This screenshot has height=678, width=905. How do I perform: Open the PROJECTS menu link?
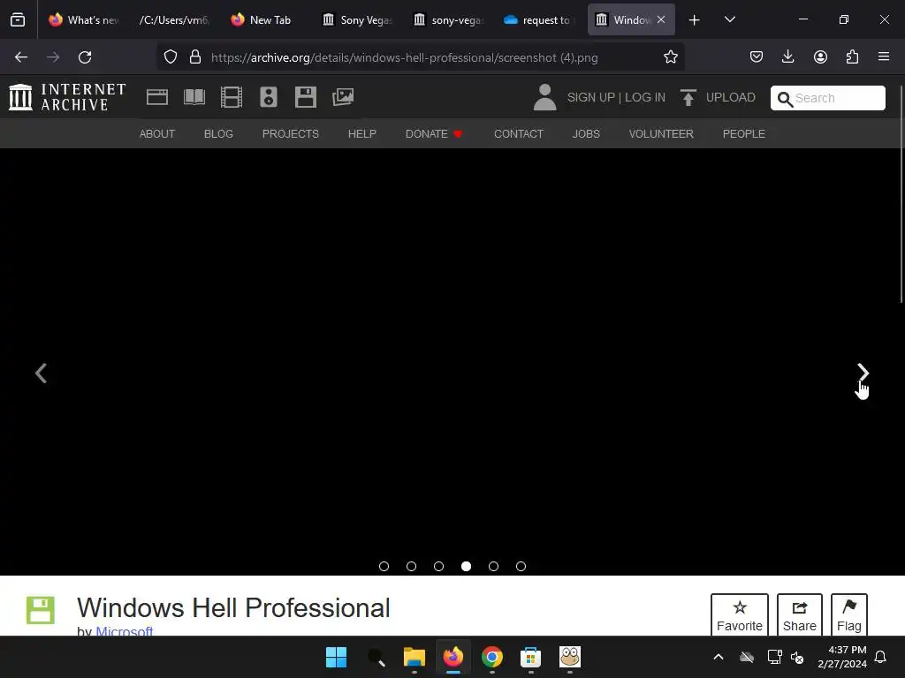(x=290, y=134)
